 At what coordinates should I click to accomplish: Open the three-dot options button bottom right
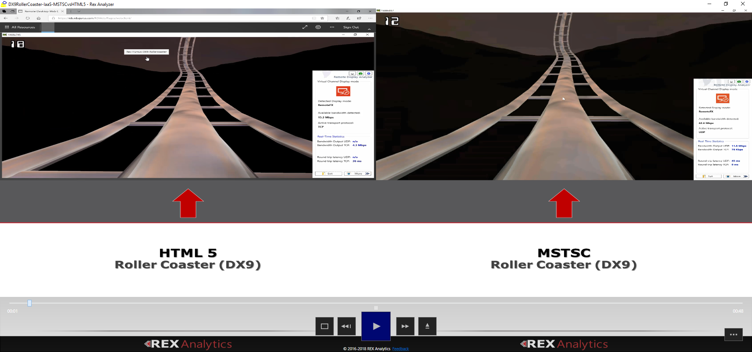(734, 334)
